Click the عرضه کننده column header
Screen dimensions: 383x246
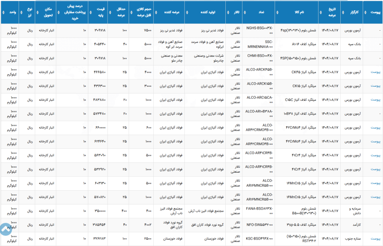pyautogui.click(x=169, y=12)
